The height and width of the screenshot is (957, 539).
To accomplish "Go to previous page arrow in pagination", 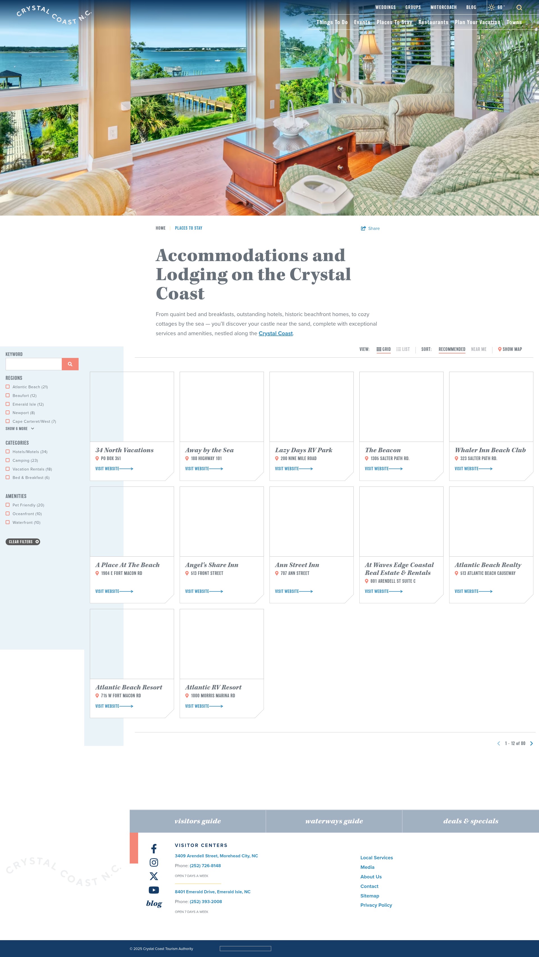I will (x=499, y=743).
